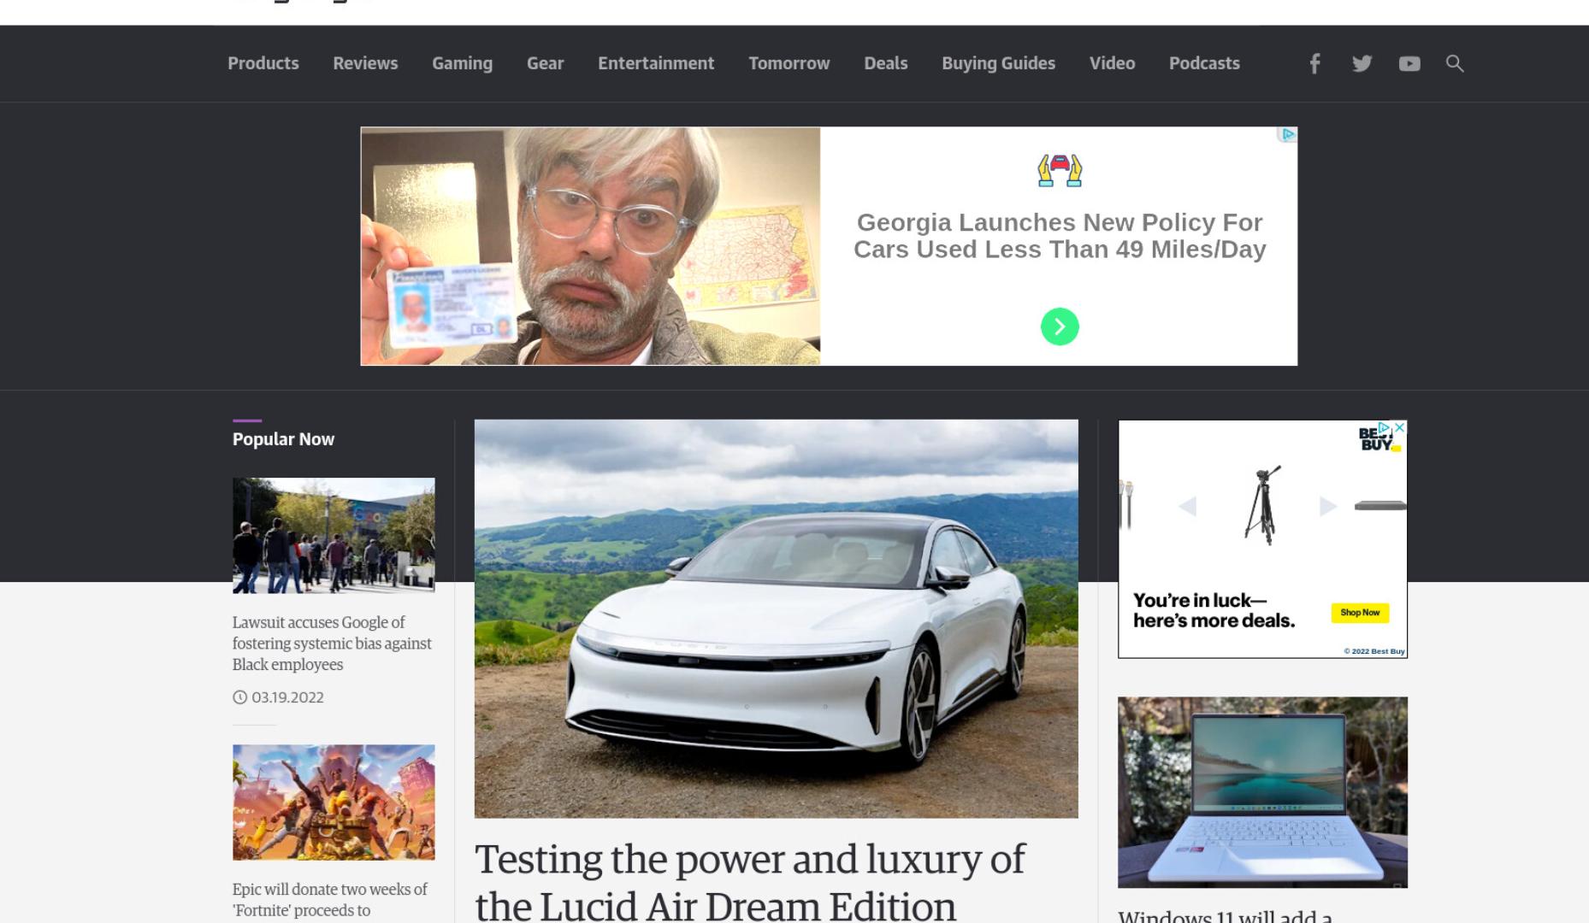Open the YouTube social icon
Viewport: 1589px width, 923px height.
(1409, 64)
